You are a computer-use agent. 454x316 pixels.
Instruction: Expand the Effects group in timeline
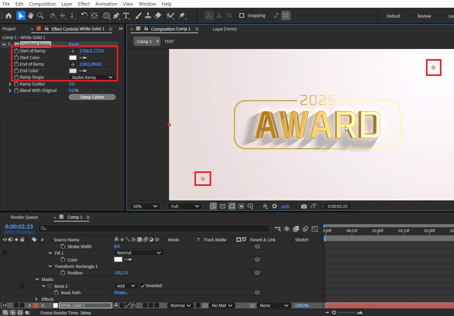[36, 299]
